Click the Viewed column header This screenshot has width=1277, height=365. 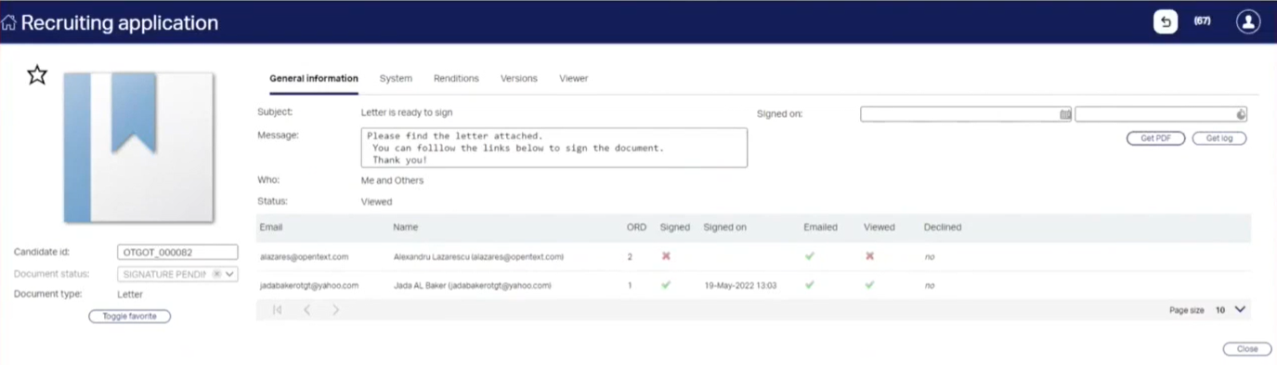pyautogui.click(x=879, y=227)
